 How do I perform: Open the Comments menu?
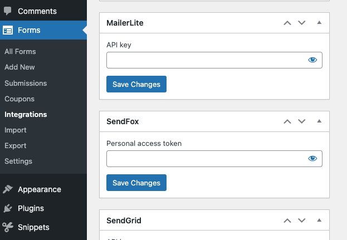43,11
